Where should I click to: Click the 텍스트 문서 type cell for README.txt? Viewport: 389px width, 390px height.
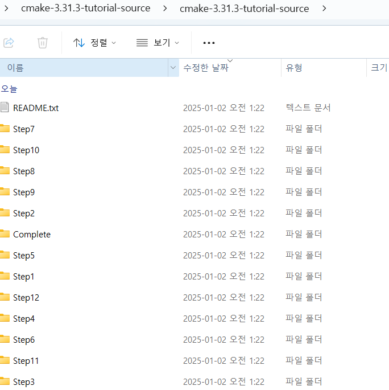(308, 108)
